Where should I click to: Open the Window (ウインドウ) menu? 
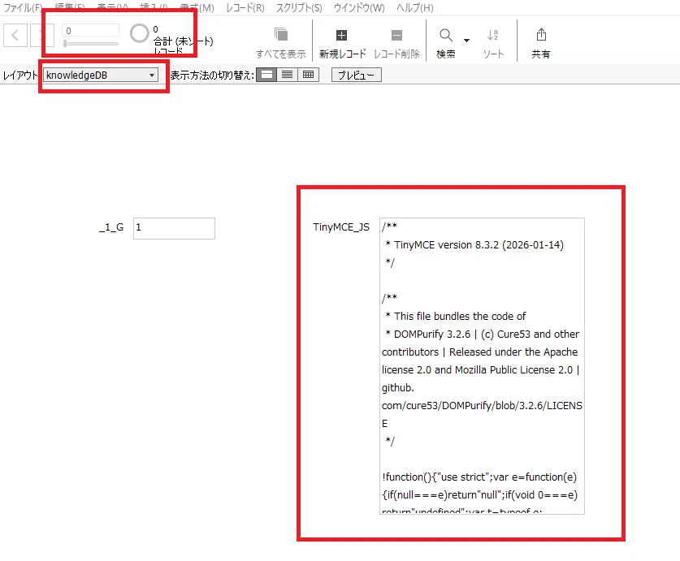359,8
